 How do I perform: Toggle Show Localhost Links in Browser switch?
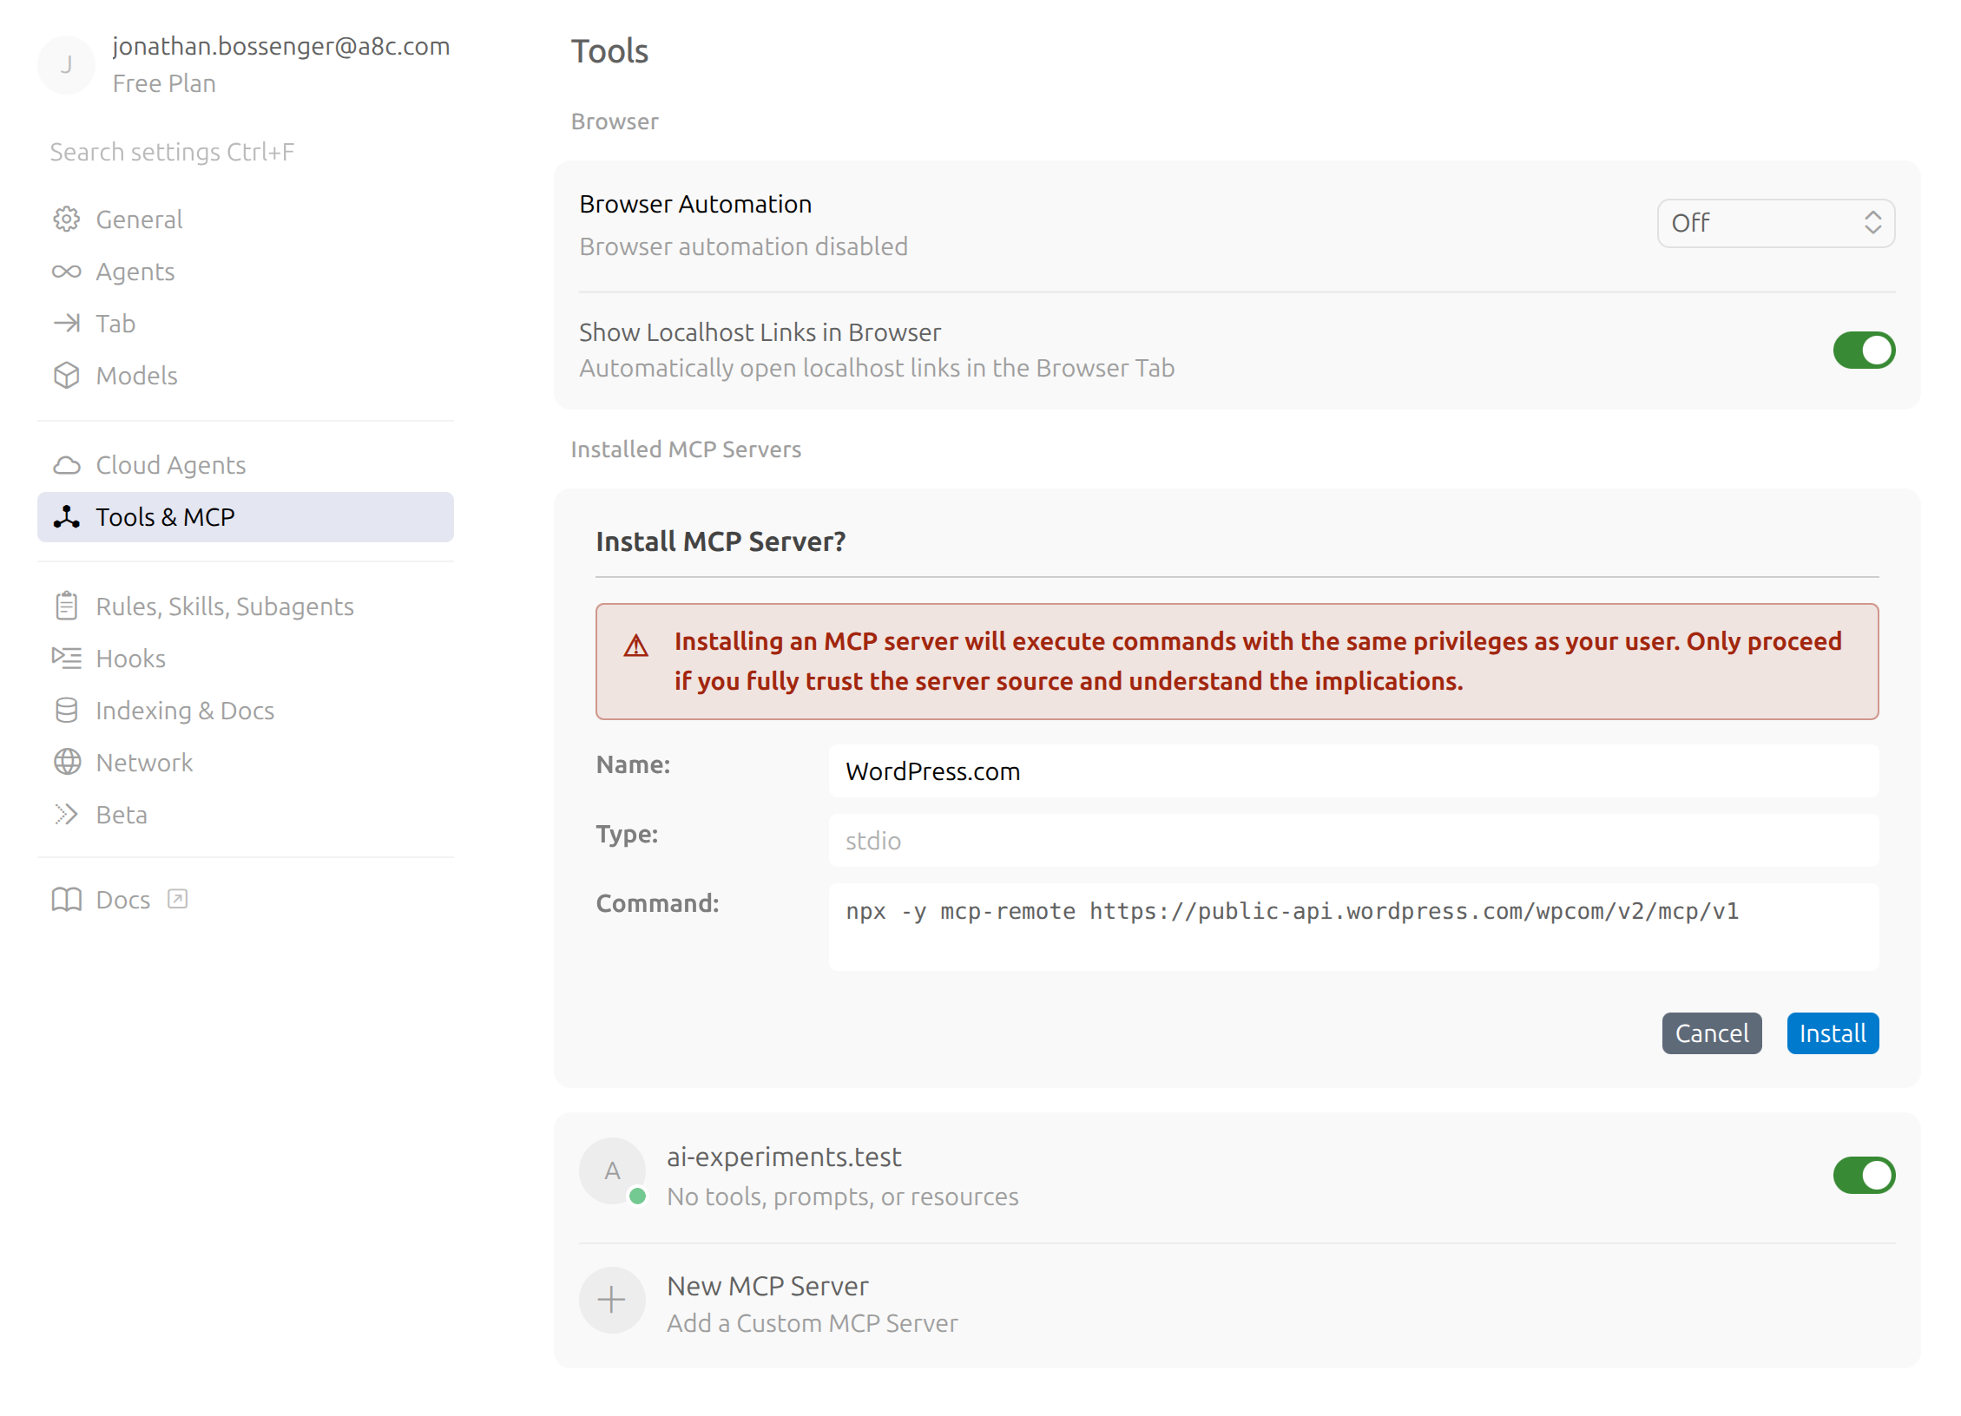pyautogui.click(x=1864, y=351)
